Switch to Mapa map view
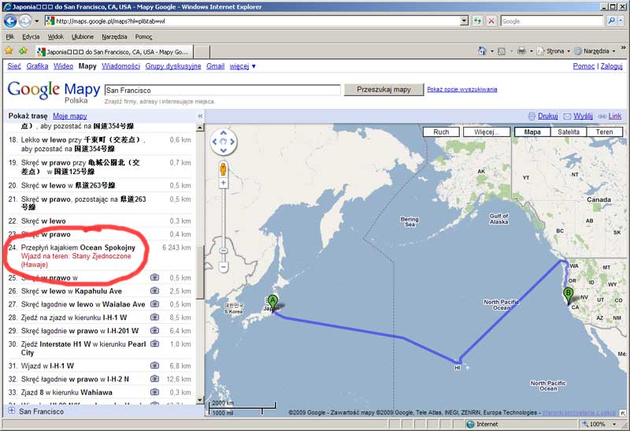This screenshot has width=630, height=431. [x=532, y=132]
